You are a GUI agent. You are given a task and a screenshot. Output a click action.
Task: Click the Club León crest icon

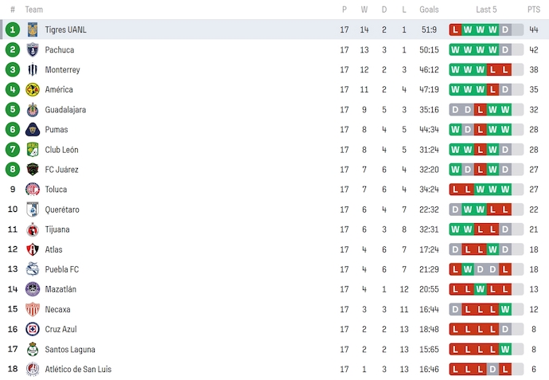click(33, 149)
